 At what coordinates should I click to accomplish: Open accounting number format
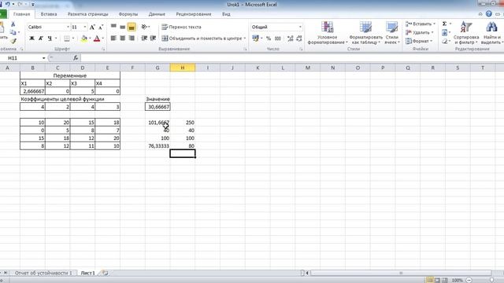(255, 39)
